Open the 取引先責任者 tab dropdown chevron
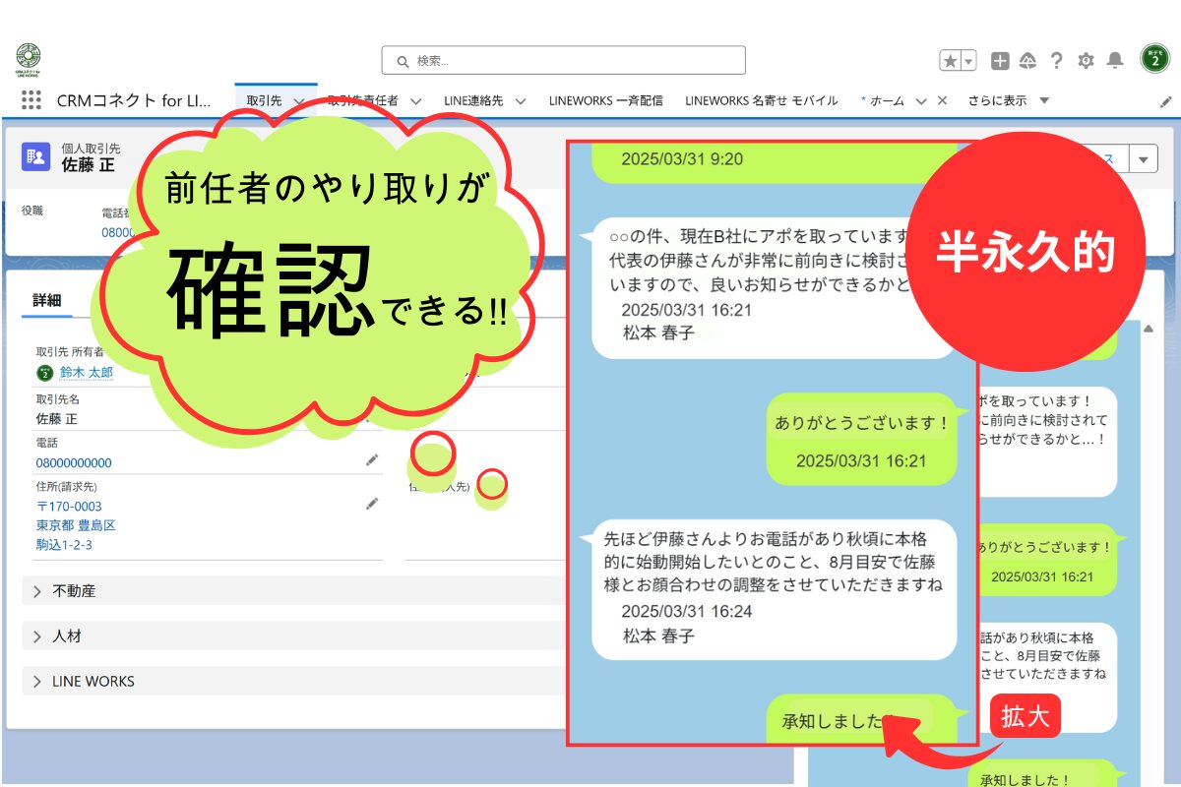 (x=416, y=101)
